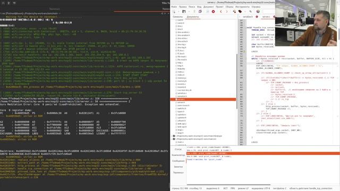Open the Инструменты menu
The height and width of the screenshot is (191, 340).
tap(242, 7)
